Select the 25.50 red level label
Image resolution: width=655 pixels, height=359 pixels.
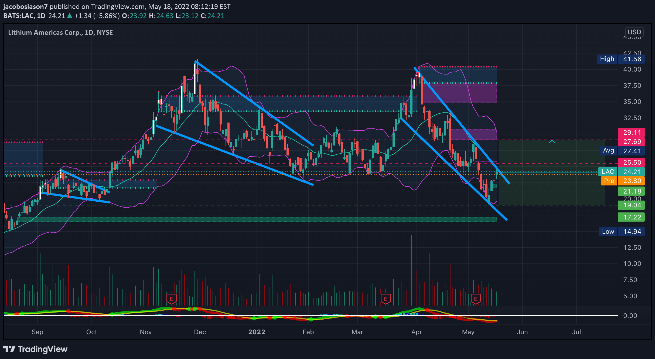click(x=631, y=162)
